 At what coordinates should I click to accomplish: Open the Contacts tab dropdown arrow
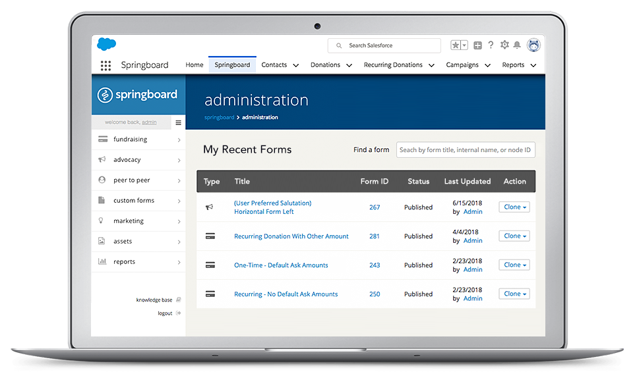pyautogui.click(x=295, y=65)
